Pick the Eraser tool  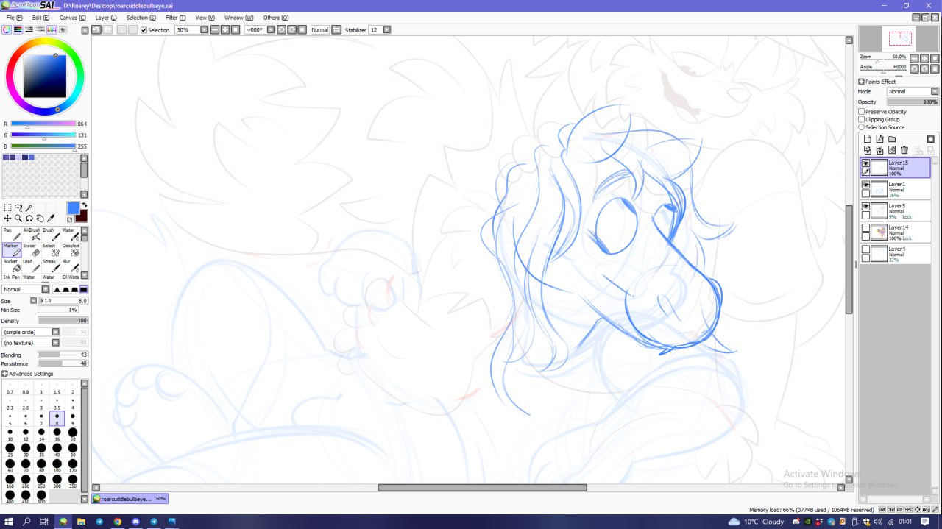click(32, 250)
